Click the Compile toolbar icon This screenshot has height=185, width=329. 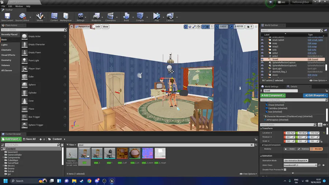coord(140,17)
